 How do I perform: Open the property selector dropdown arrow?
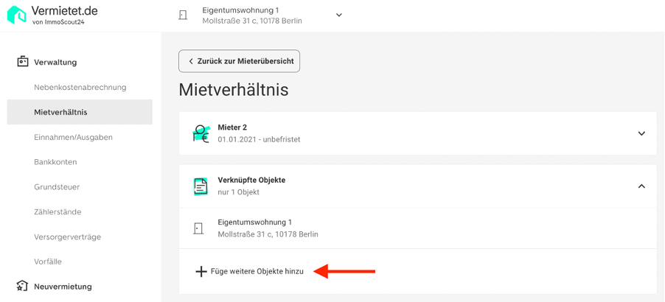pos(339,15)
